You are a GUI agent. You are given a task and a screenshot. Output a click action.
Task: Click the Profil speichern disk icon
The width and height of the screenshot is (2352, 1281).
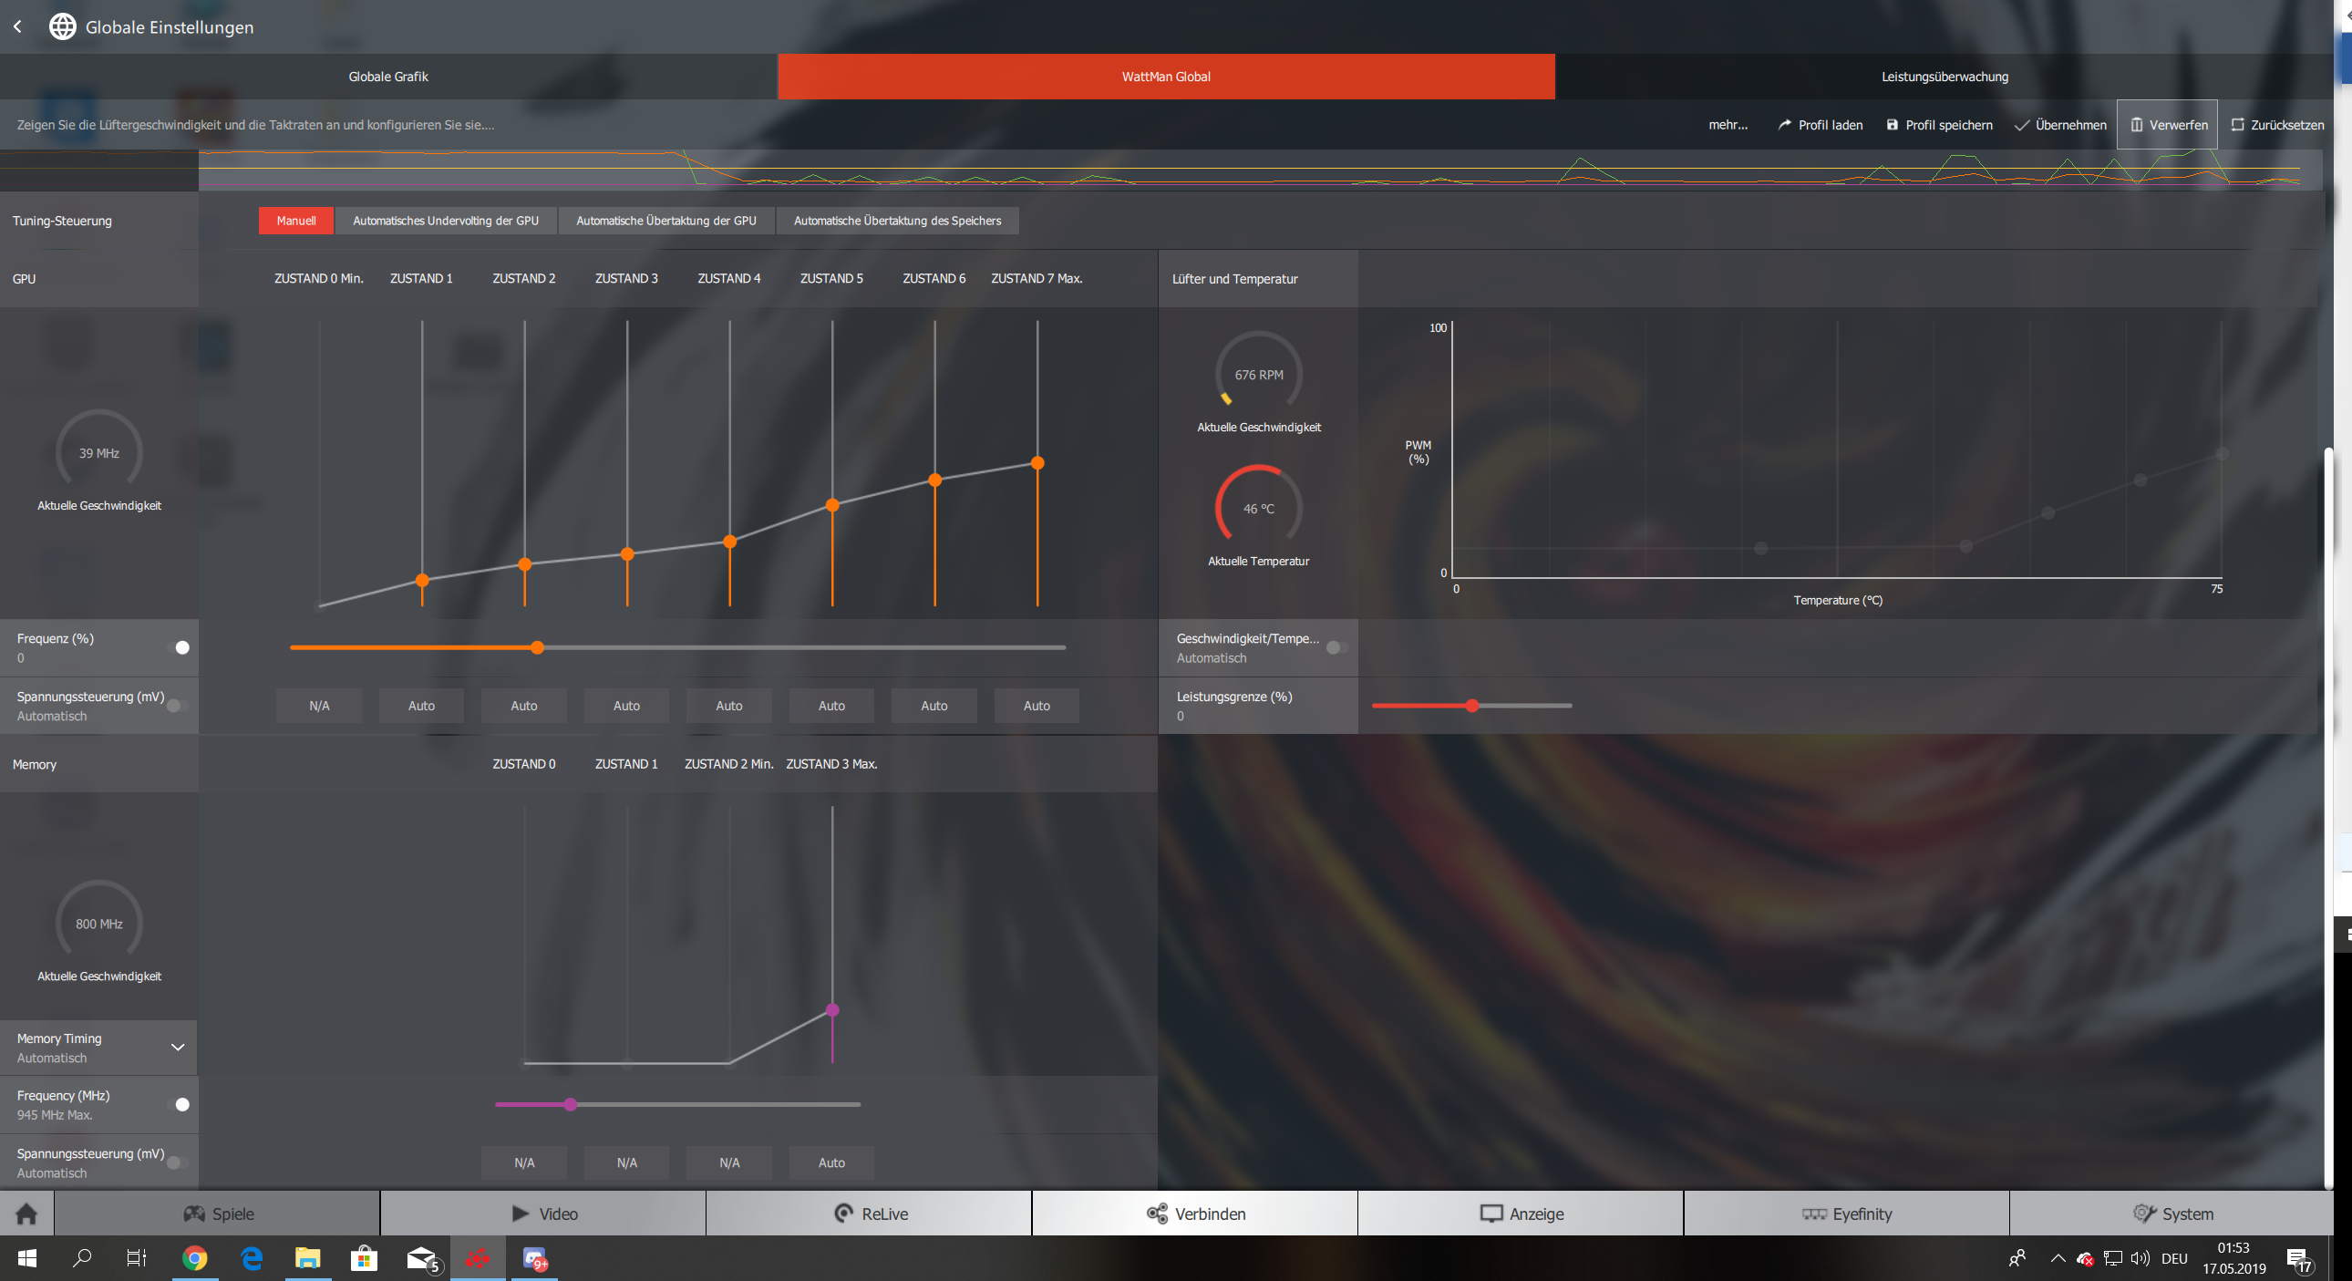(1892, 125)
